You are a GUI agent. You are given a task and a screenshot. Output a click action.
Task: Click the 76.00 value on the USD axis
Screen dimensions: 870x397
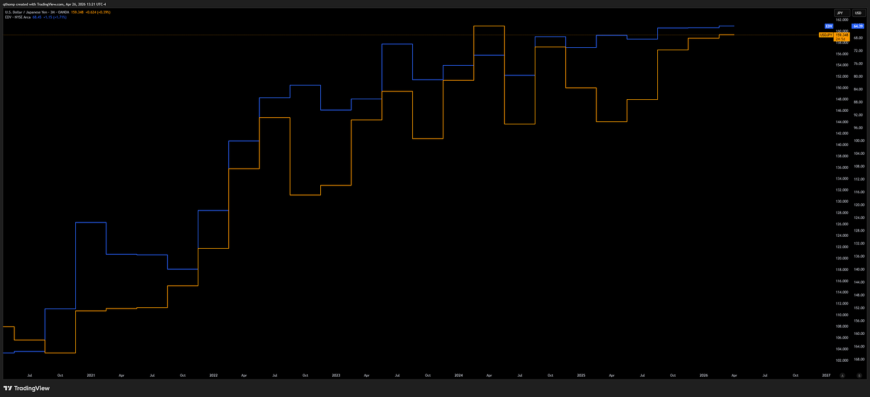858,63
